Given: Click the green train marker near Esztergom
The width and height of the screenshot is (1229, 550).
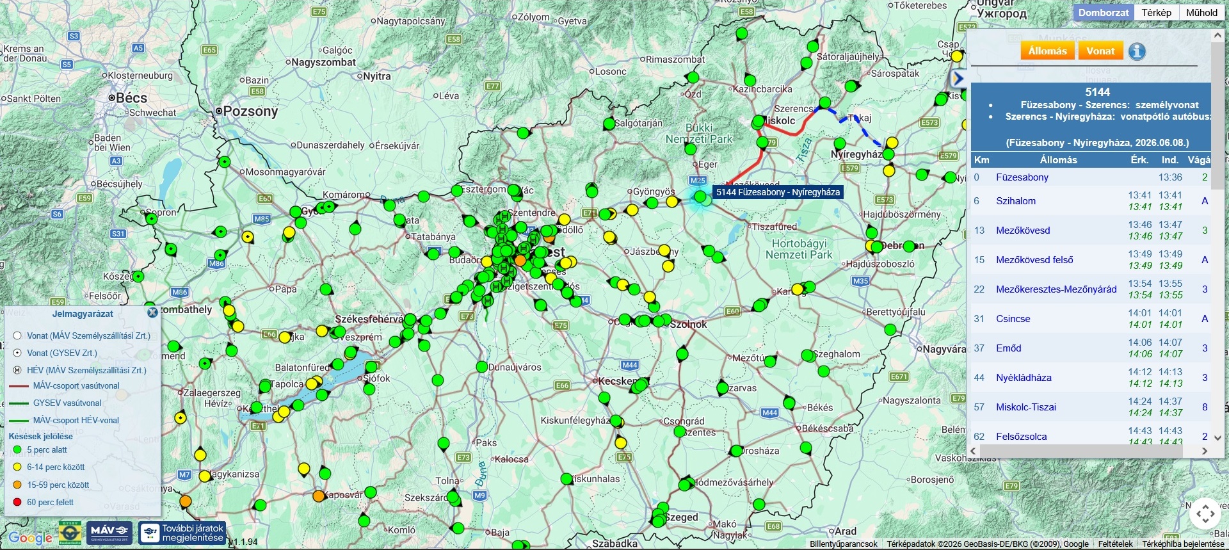Looking at the screenshot, I should pyautogui.click(x=457, y=191).
